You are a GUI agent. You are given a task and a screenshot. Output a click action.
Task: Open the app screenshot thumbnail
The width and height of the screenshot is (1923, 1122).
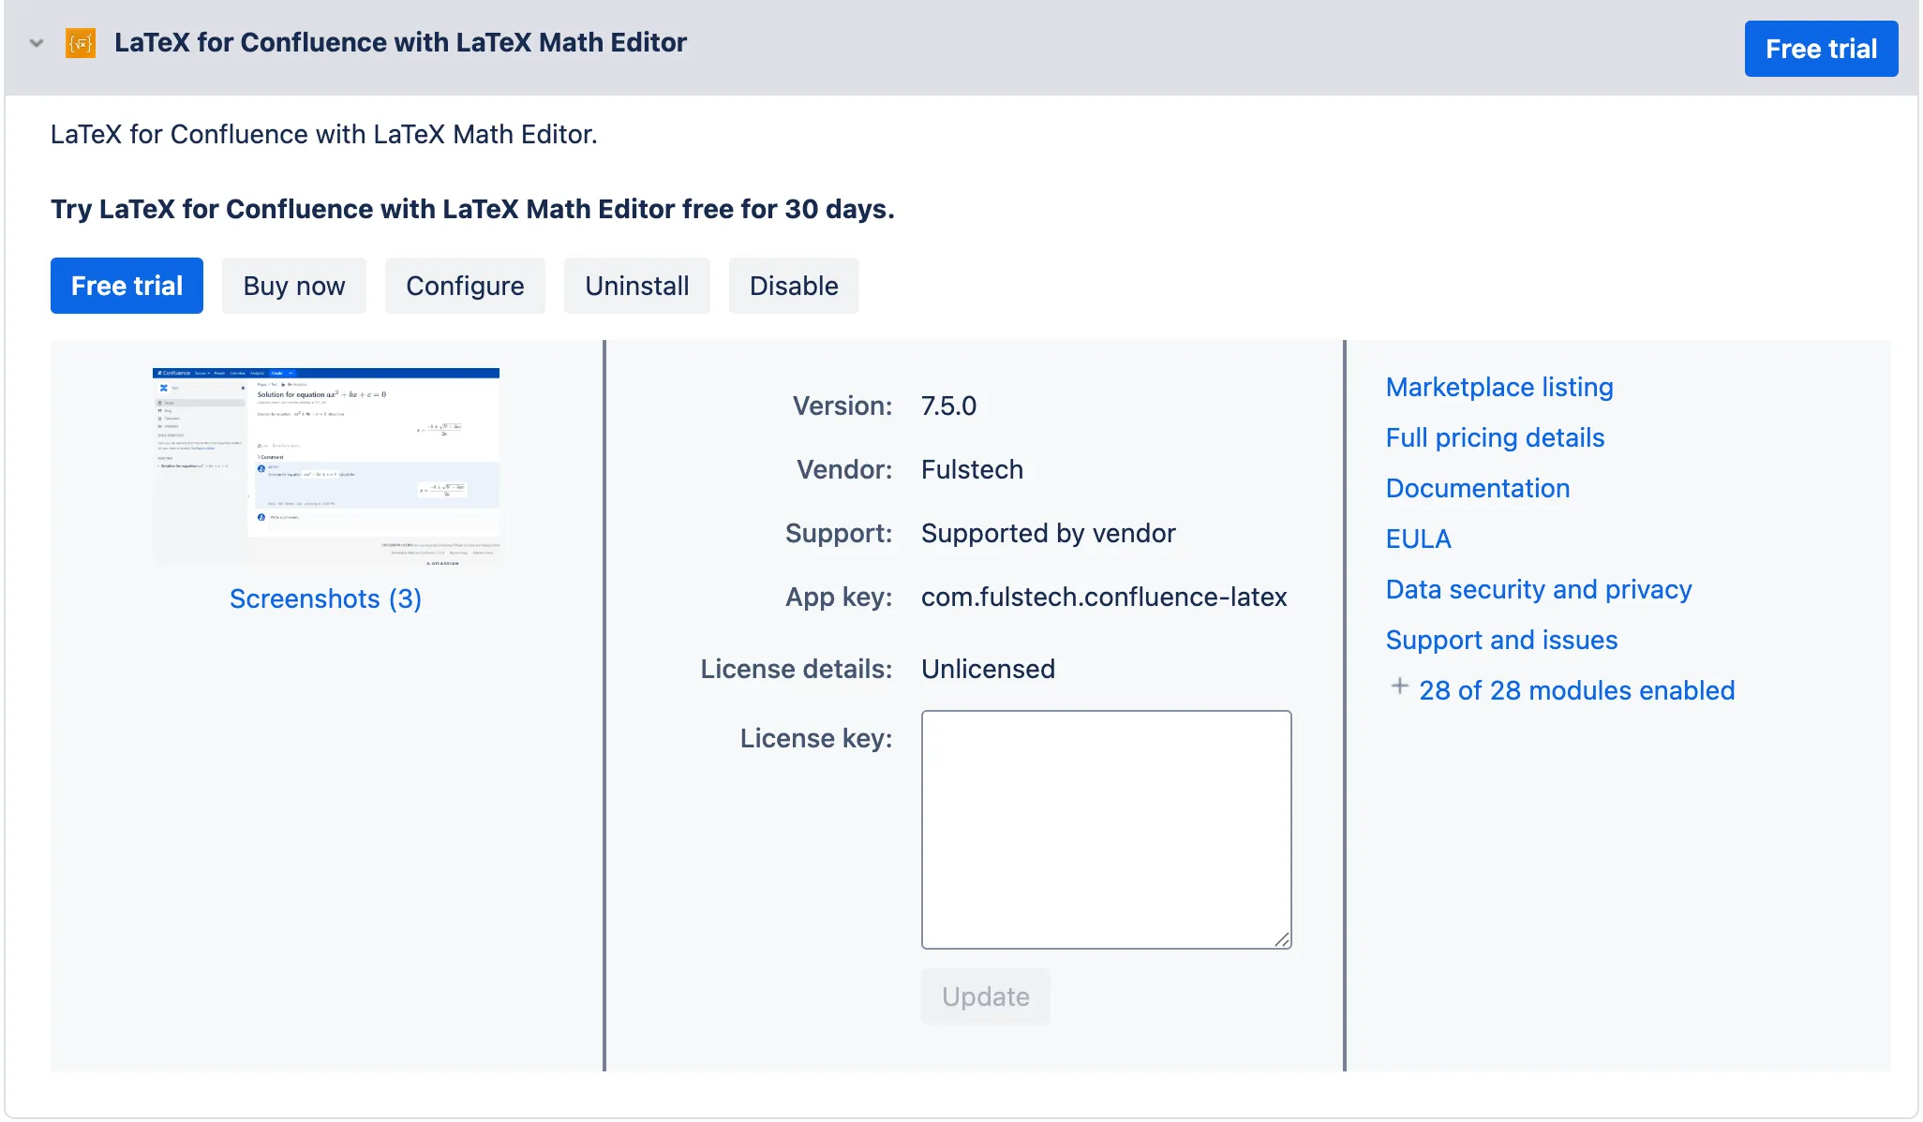point(326,466)
